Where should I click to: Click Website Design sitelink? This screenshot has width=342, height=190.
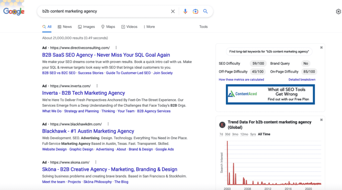point(54,149)
